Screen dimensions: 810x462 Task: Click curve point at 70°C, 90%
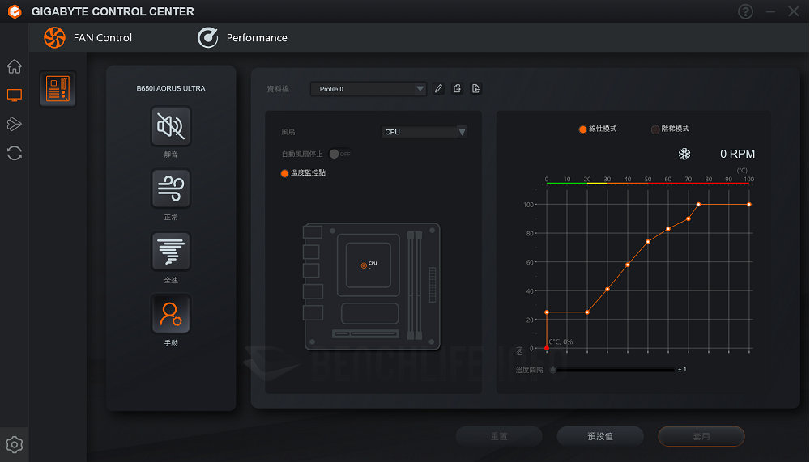point(688,219)
